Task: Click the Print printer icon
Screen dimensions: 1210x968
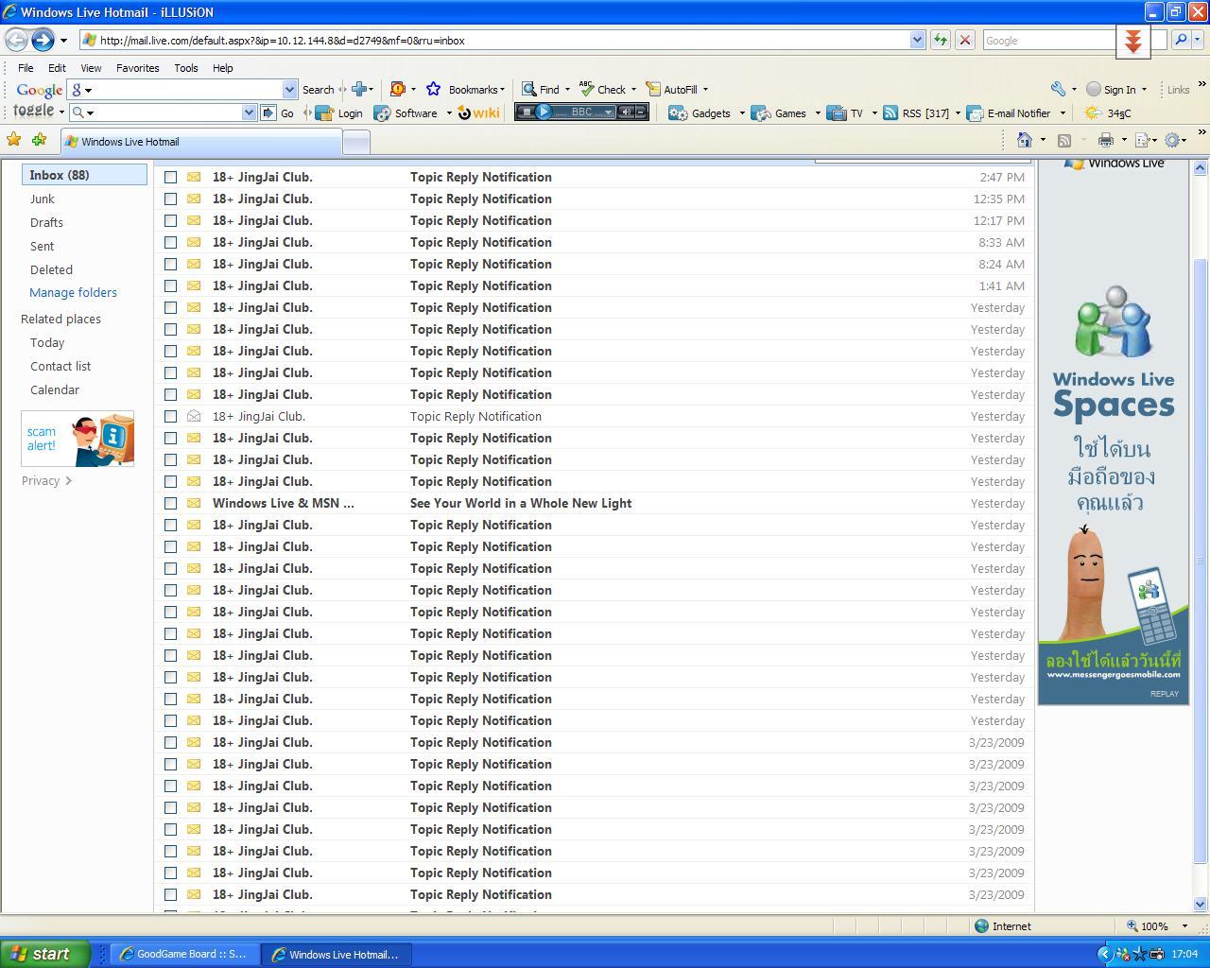Action: tap(1105, 140)
